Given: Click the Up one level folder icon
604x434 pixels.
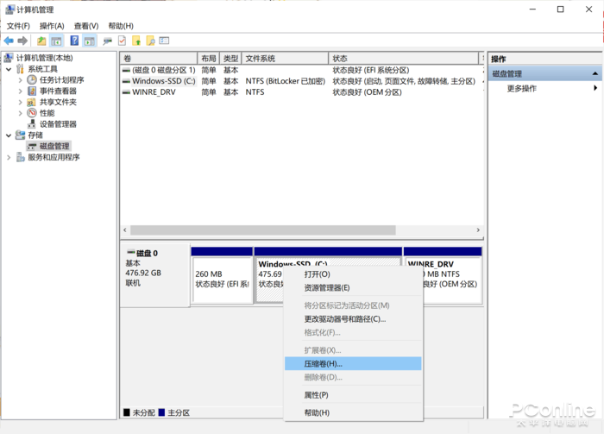Looking at the screenshot, I should [41, 41].
